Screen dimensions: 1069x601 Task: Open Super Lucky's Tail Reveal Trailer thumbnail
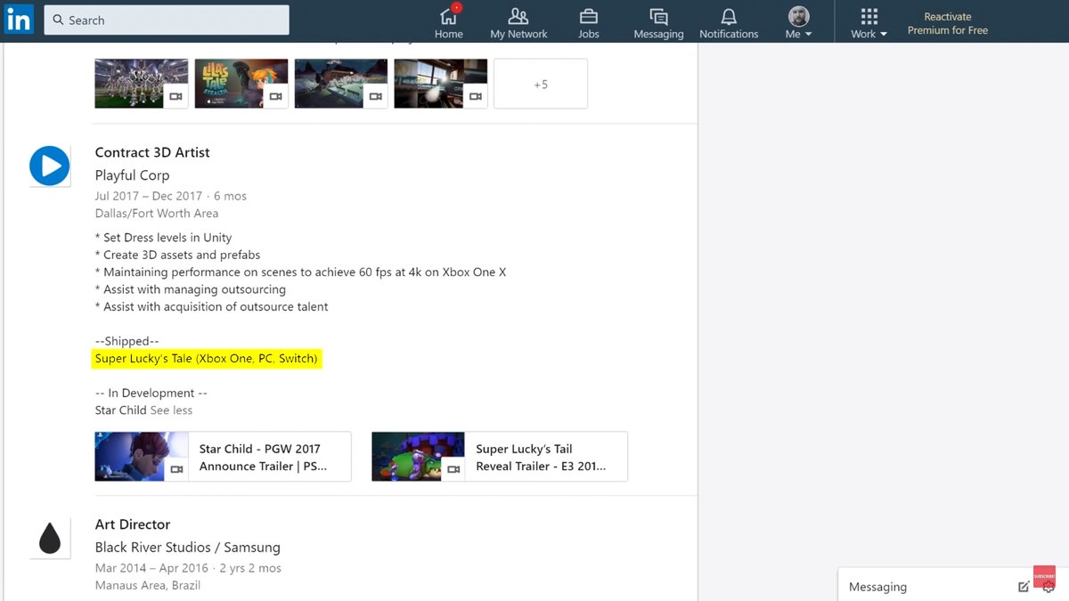pos(418,457)
